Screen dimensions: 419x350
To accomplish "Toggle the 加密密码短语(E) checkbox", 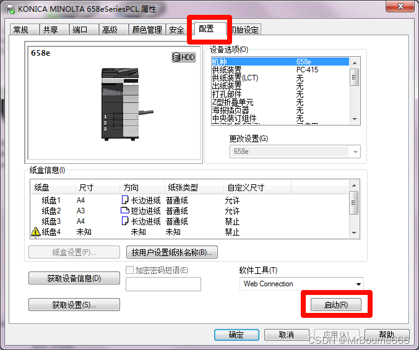I will [x=129, y=270].
